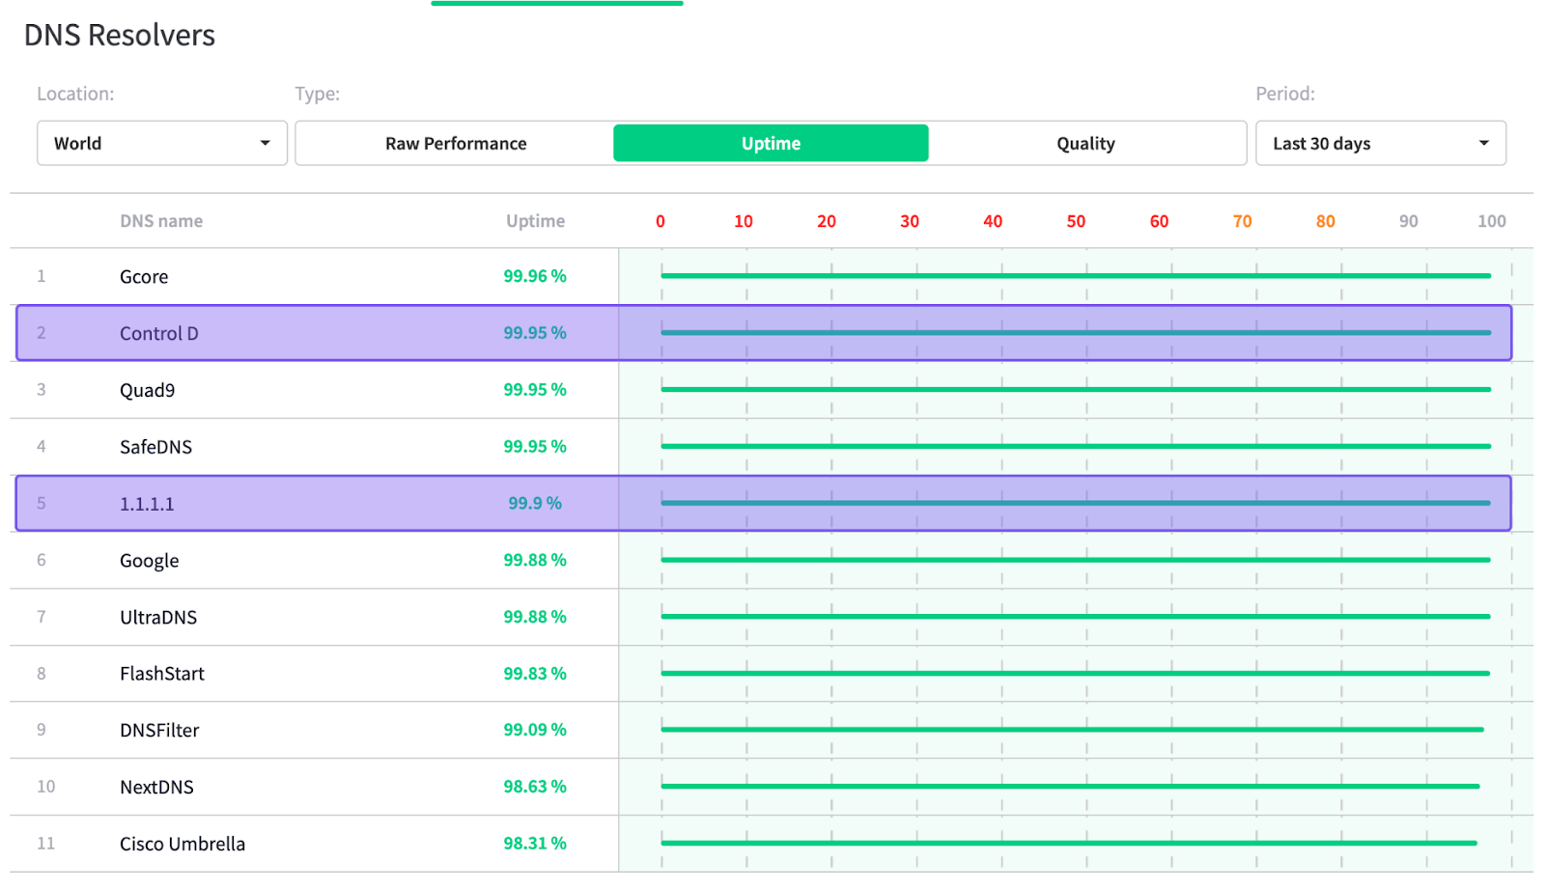Click the DNS name column header
The width and height of the screenshot is (1545, 890).
161,221
